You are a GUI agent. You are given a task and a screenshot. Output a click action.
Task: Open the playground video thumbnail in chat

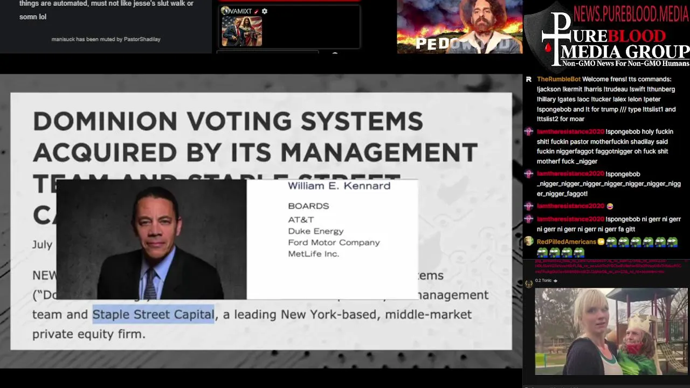pyautogui.click(x=611, y=331)
